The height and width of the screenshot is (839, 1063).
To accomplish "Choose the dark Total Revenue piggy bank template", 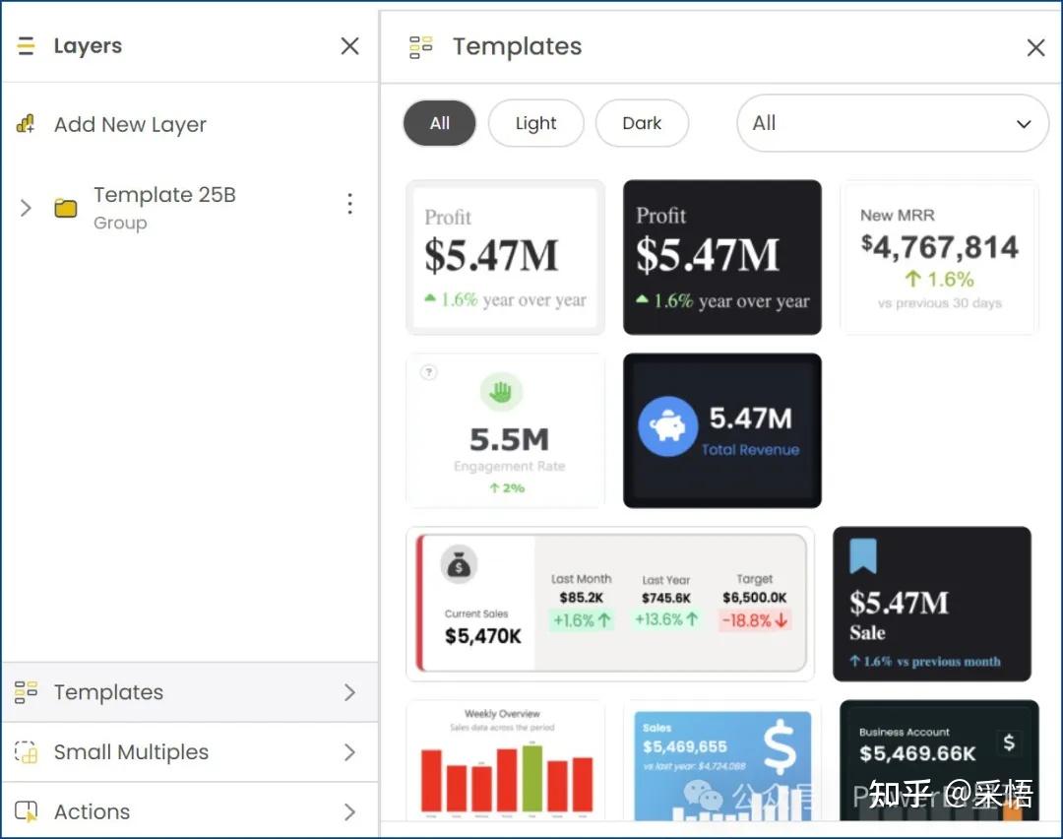I will tap(722, 430).
